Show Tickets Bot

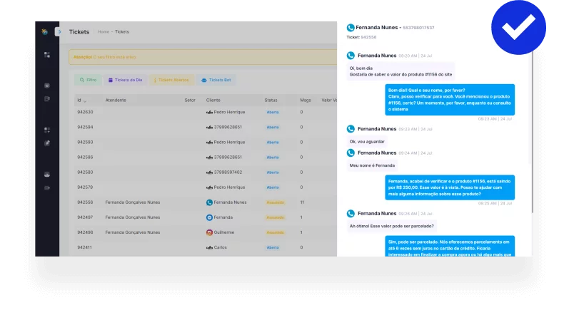click(x=216, y=80)
